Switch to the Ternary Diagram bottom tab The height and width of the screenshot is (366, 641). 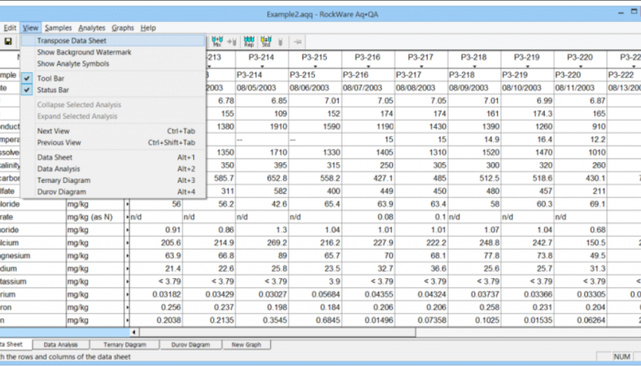(x=125, y=344)
